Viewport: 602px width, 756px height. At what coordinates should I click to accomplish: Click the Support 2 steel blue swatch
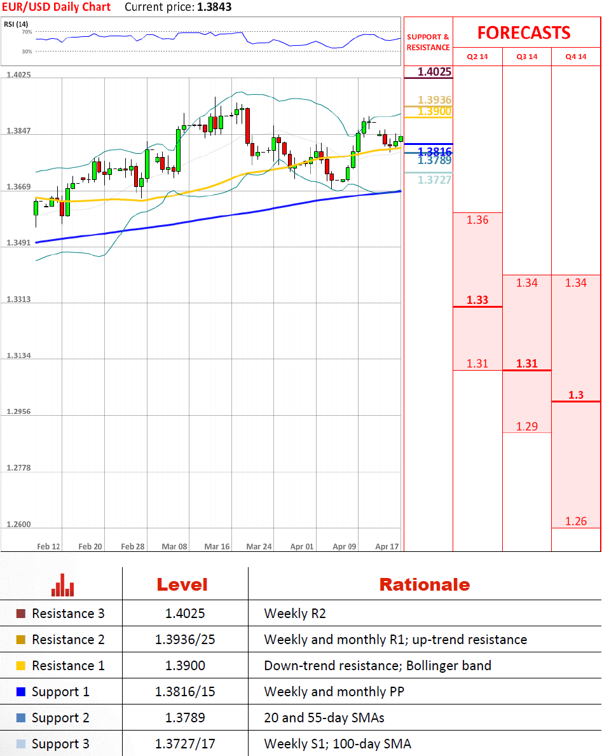(21, 717)
